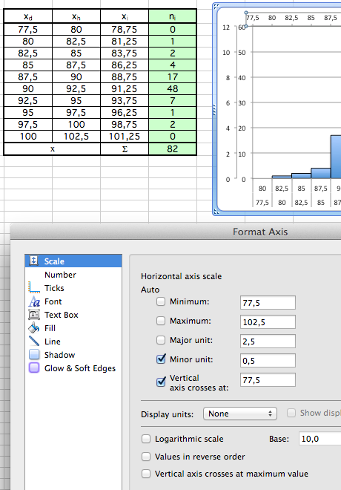Image resolution: width=341 pixels, height=490 pixels.
Task: Open the Font settings icon
Action: click(34, 301)
